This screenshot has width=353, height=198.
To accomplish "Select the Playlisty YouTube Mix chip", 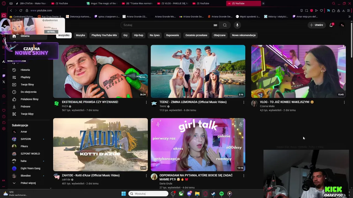I will click(104, 35).
